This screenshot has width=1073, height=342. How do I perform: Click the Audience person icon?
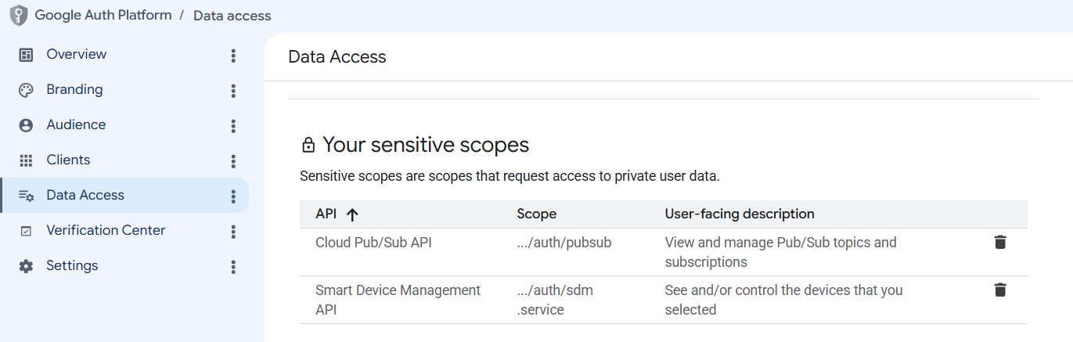(26, 125)
